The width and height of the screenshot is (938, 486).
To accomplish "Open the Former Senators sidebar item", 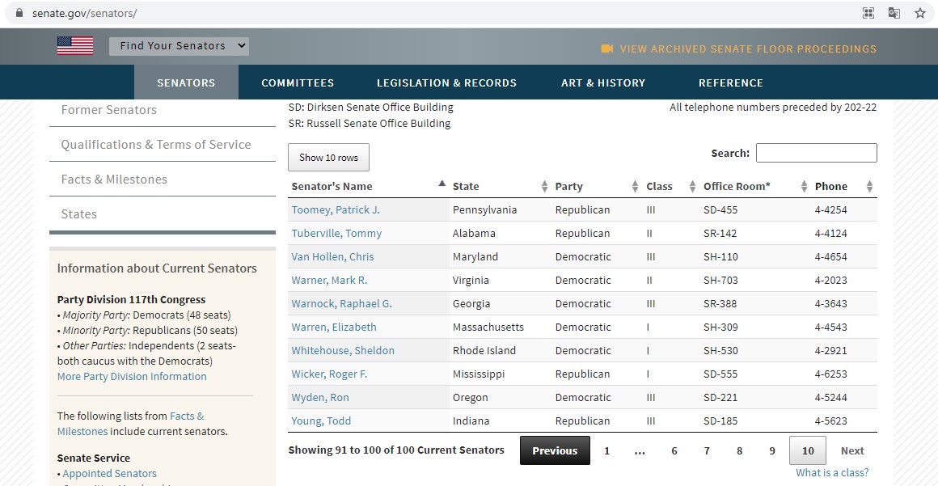I will pos(109,110).
